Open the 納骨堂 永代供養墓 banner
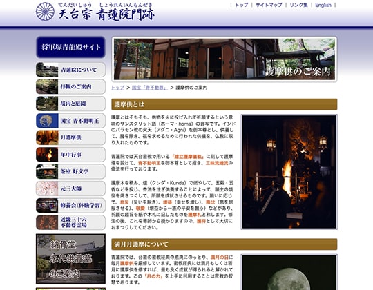This screenshot has height=290, width=373. coord(70,259)
